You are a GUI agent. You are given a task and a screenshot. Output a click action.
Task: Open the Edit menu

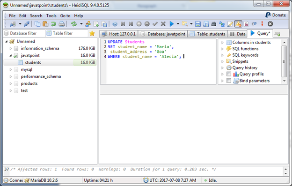[23, 16]
